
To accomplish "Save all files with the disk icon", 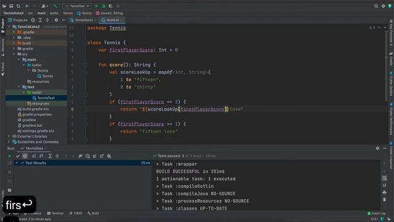I will (x=11, y=6).
